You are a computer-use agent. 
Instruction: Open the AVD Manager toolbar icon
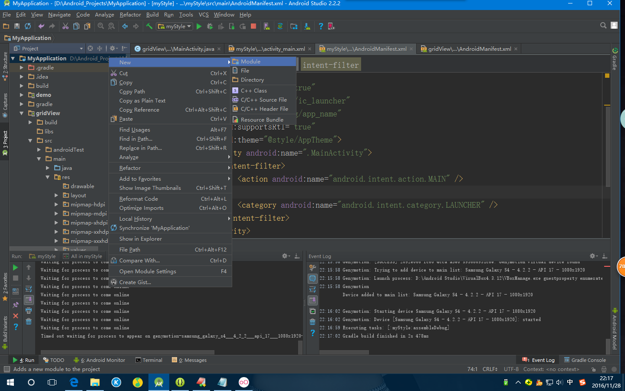[x=266, y=27]
